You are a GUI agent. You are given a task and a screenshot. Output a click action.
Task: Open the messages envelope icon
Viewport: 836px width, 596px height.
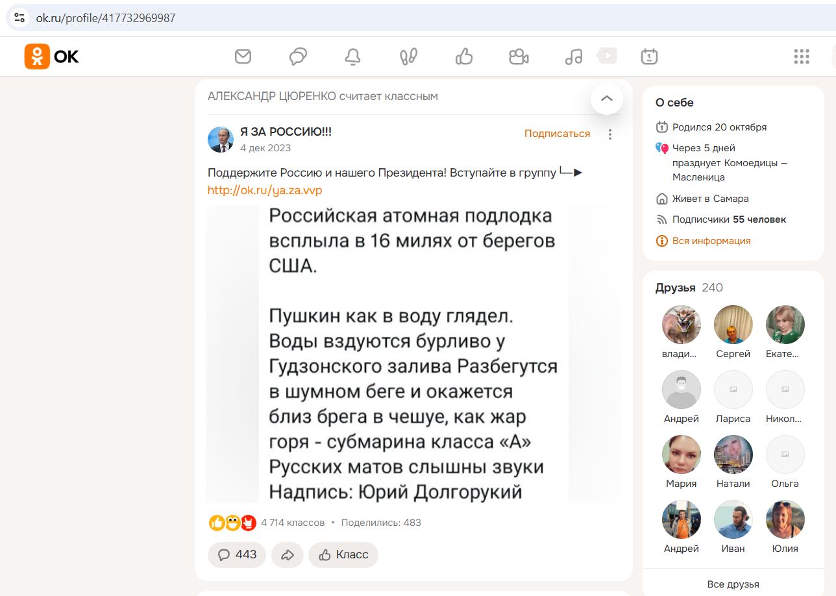243,56
